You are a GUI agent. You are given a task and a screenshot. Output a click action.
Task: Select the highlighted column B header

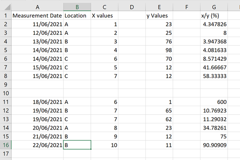point(77,7)
